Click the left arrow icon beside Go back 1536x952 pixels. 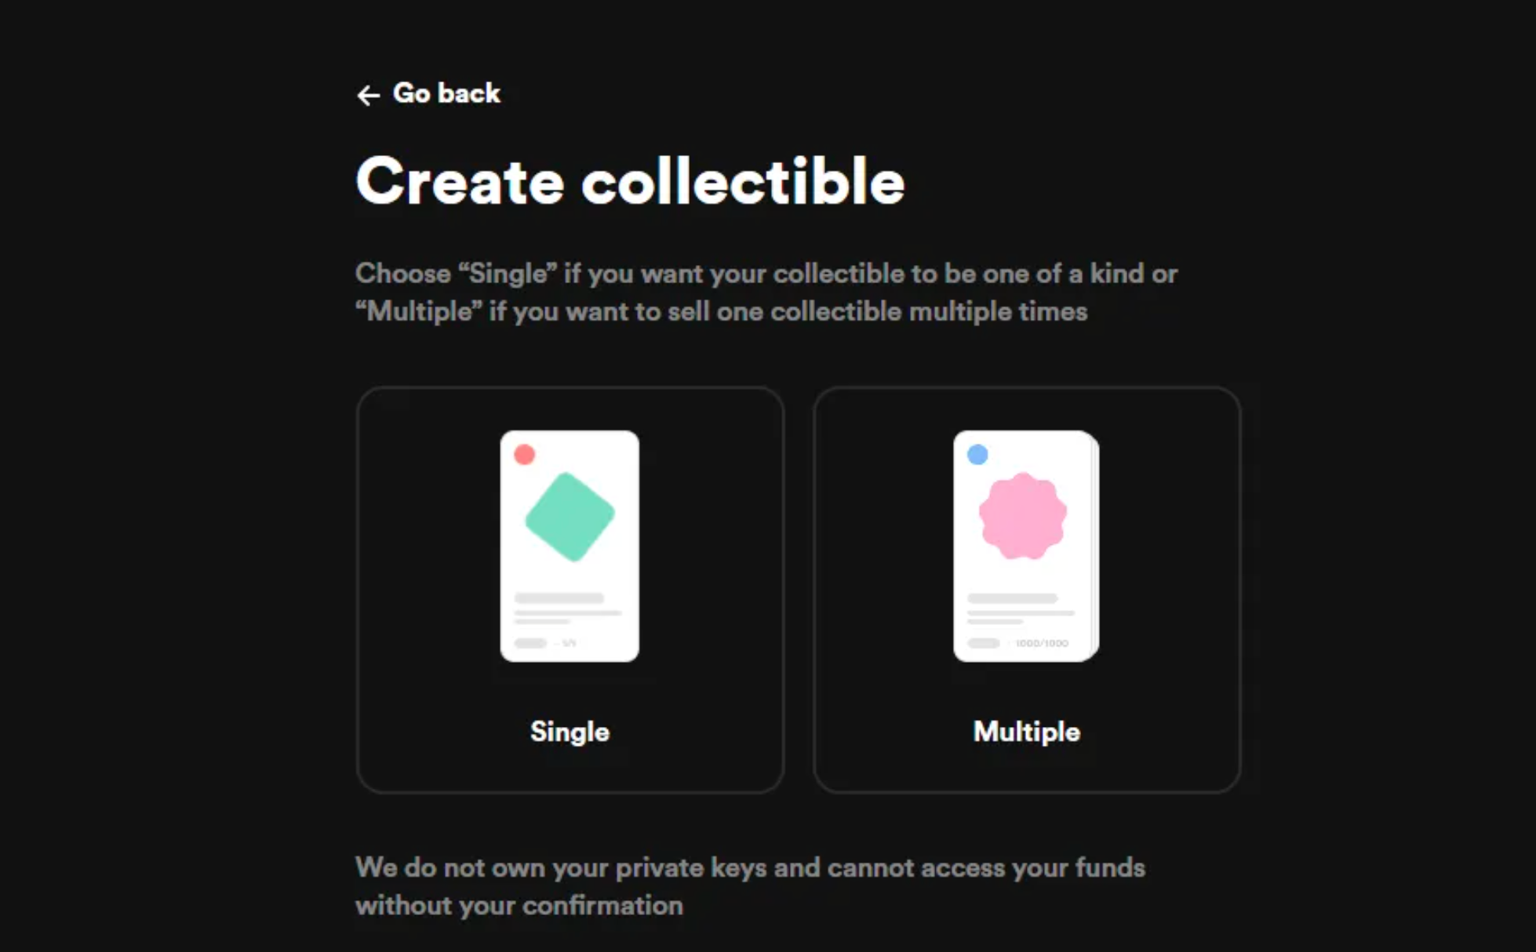pos(368,95)
